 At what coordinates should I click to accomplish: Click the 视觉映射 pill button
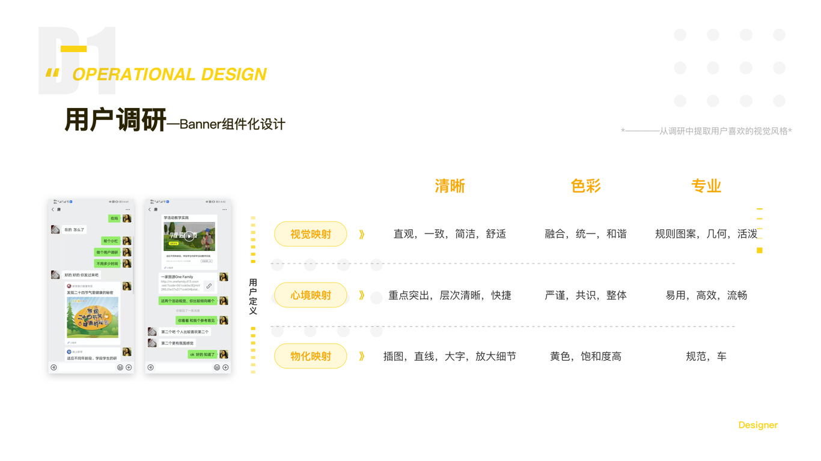[x=311, y=234]
